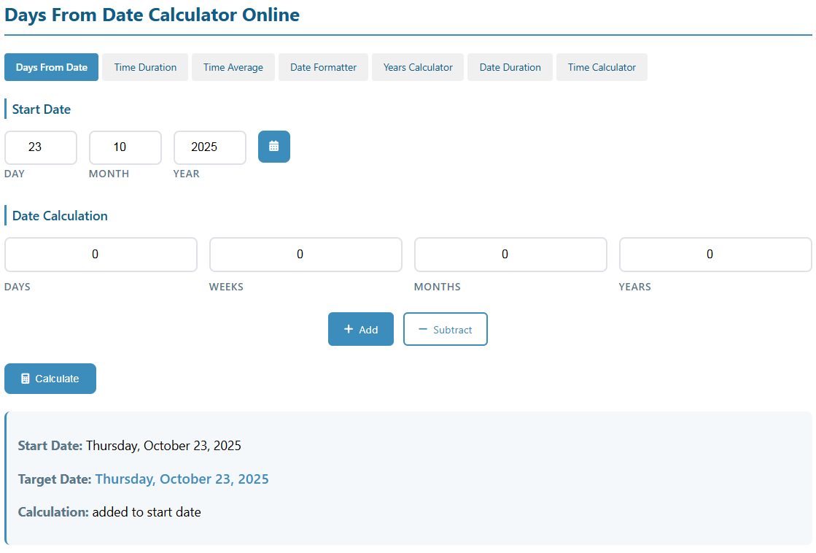Select the Add operation toggle
Image resolution: width=816 pixels, height=553 pixels.
click(x=360, y=329)
